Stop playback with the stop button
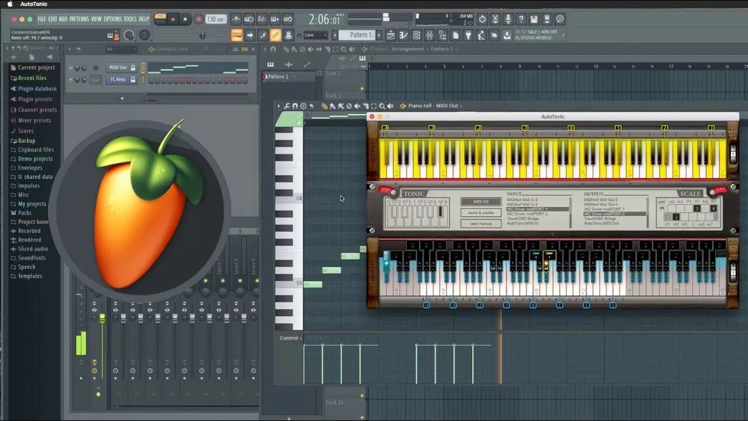 coord(185,19)
